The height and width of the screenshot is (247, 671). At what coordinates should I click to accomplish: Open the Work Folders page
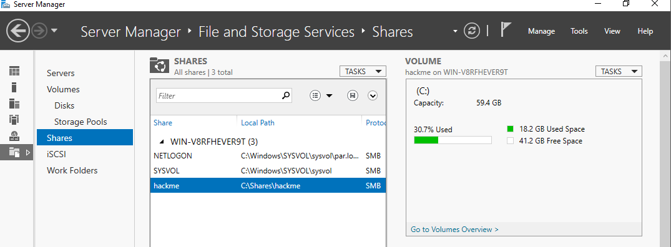[x=72, y=170]
